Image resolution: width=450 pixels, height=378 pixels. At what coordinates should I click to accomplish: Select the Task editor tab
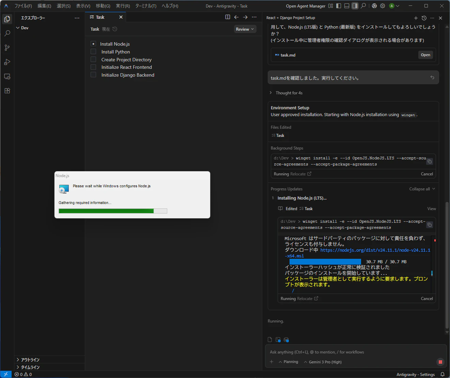[x=100, y=17]
